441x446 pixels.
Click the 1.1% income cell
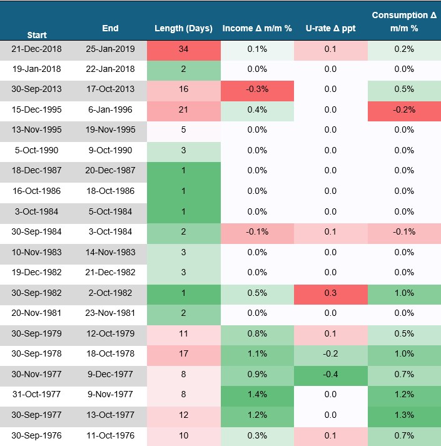pyautogui.click(x=257, y=354)
